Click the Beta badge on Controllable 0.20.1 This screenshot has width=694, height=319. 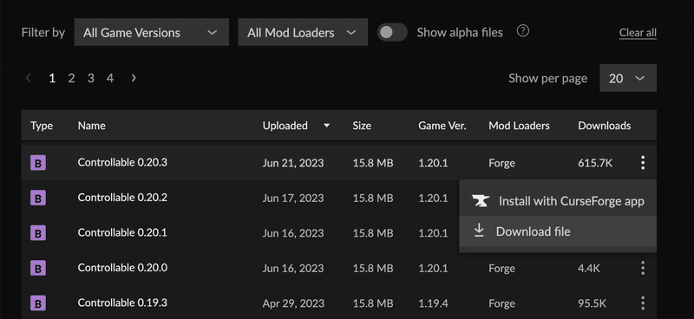click(38, 233)
